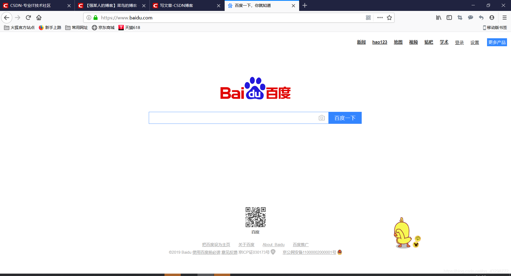Open 火狐官方站点 bookmark folder
Viewport: 511px width, 276px height.
[x=19, y=28]
